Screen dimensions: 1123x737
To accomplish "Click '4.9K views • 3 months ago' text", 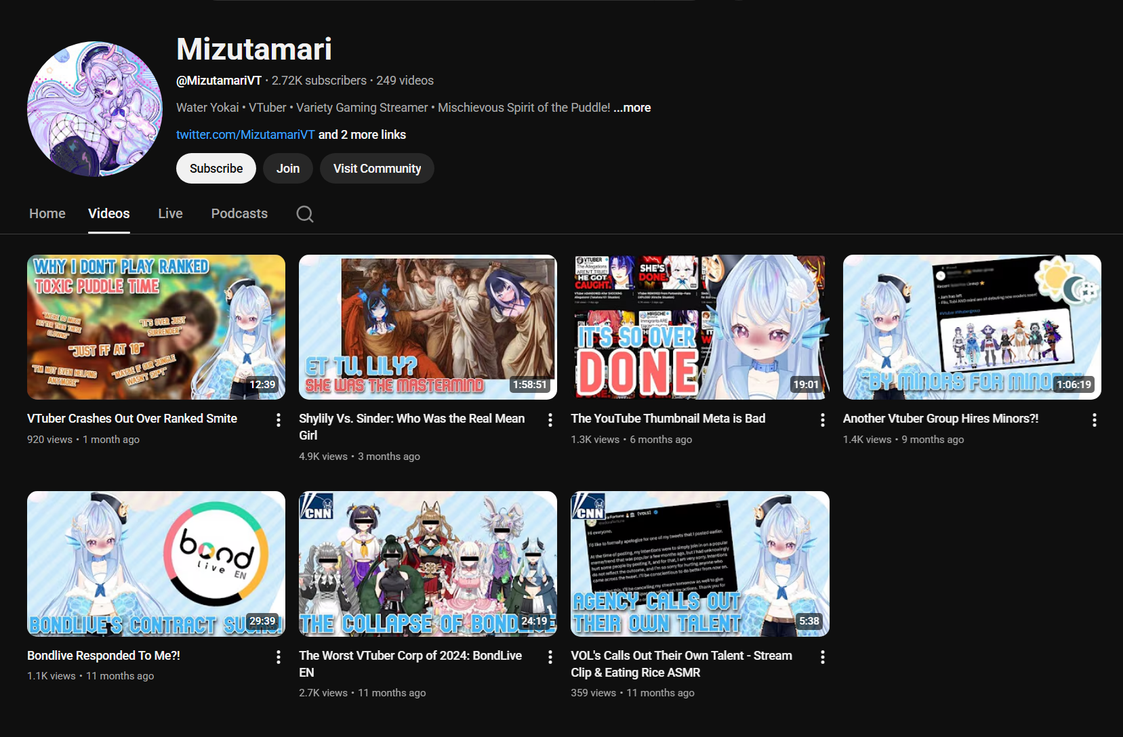I will pyautogui.click(x=360, y=457).
